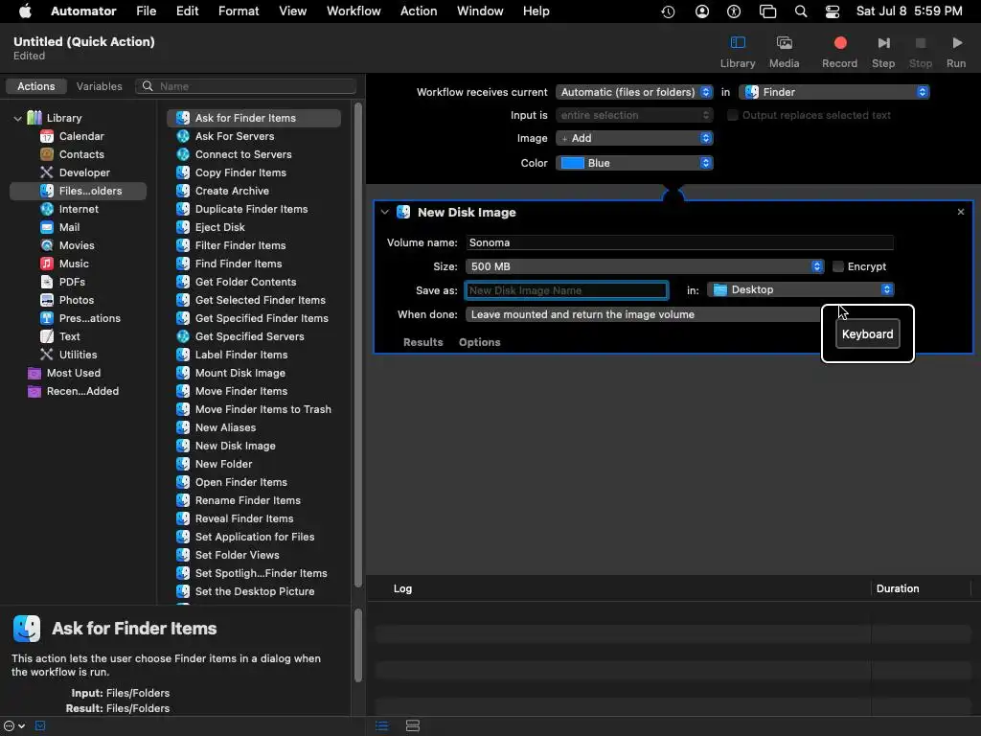Screen dimensions: 981x736
Task: Toggle the Library panel toolbar button
Action: pos(738,52)
